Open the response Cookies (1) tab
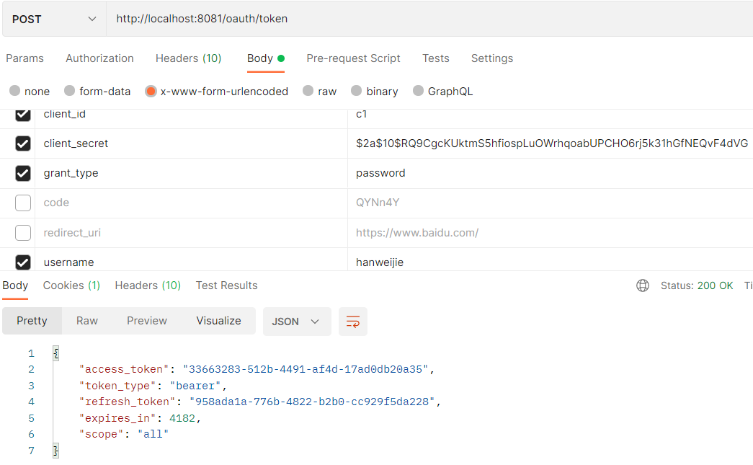The width and height of the screenshot is (753, 465). pyautogui.click(x=71, y=285)
